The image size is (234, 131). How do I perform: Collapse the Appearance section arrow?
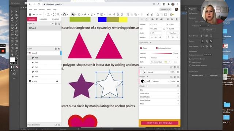tap(150, 43)
